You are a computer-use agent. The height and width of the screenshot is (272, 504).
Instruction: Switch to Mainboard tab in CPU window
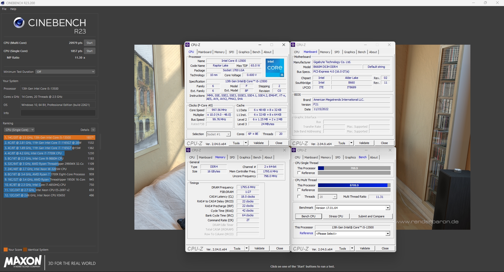coord(205,52)
